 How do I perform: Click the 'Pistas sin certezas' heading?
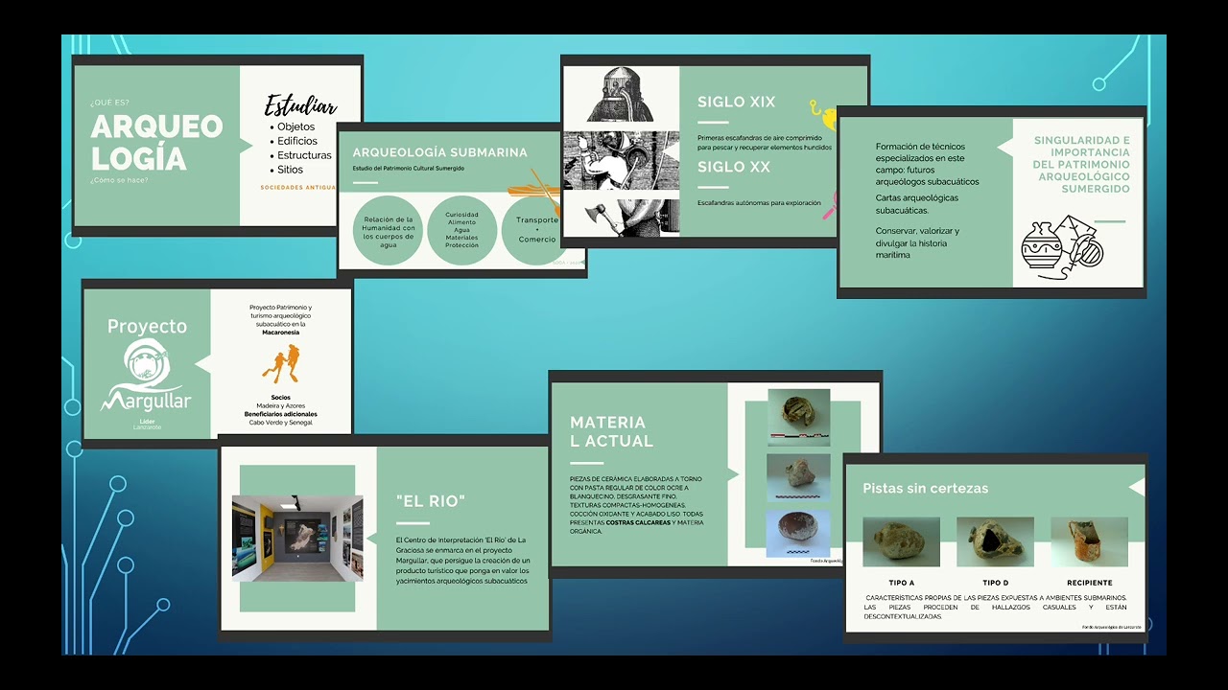[x=925, y=488]
